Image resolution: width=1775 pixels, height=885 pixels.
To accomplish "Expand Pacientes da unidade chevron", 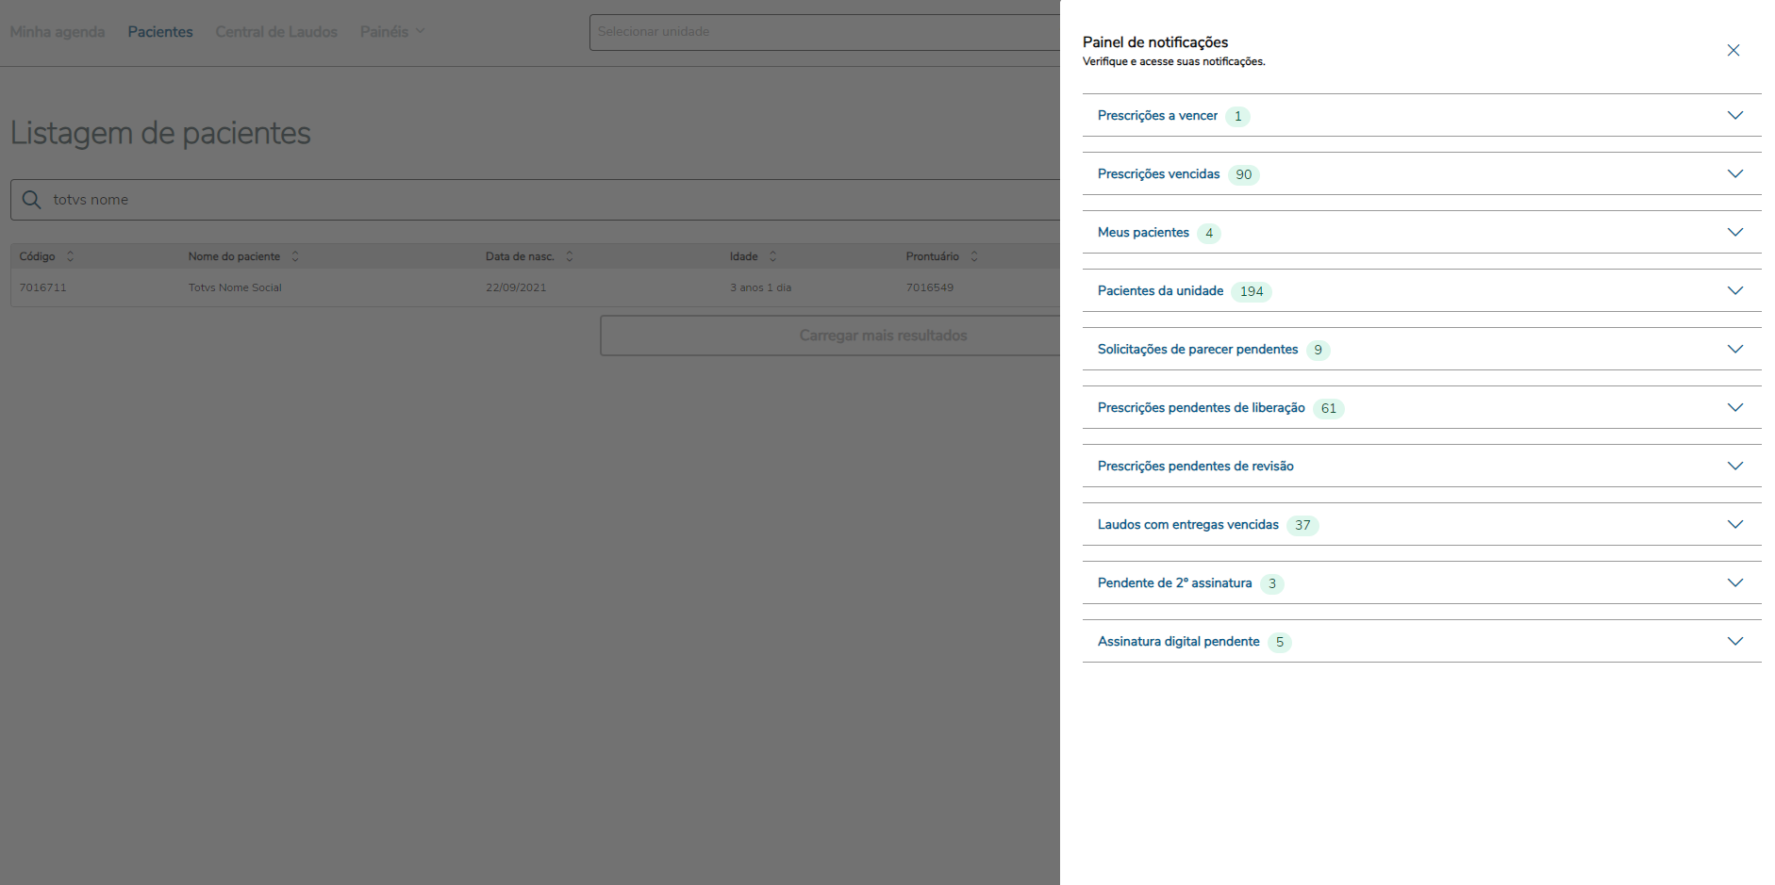I will pos(1734,291).
